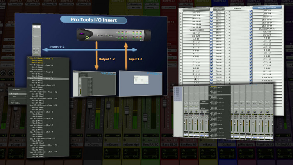Image resolution: width=293 pixels, height=165 pixels.
Task: Select the Bass DI.05 track name
Action: pyautogui.click(x=170, y=145)
